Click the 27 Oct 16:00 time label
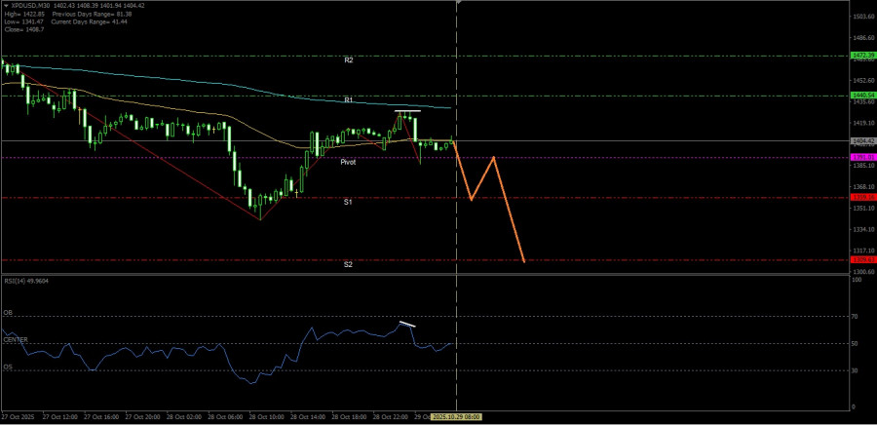 coord(100,417)
